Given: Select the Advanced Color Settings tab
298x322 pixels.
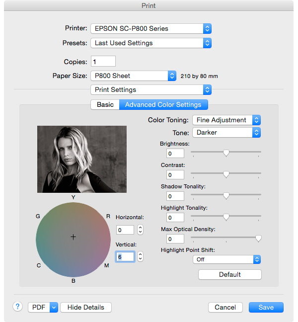Looking at the screenshot, I should tap(163, 105).
